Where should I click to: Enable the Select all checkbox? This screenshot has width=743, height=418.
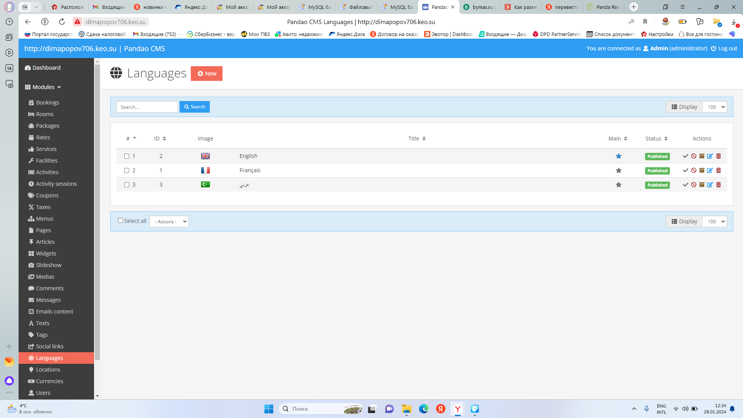(x=120, y=221)
